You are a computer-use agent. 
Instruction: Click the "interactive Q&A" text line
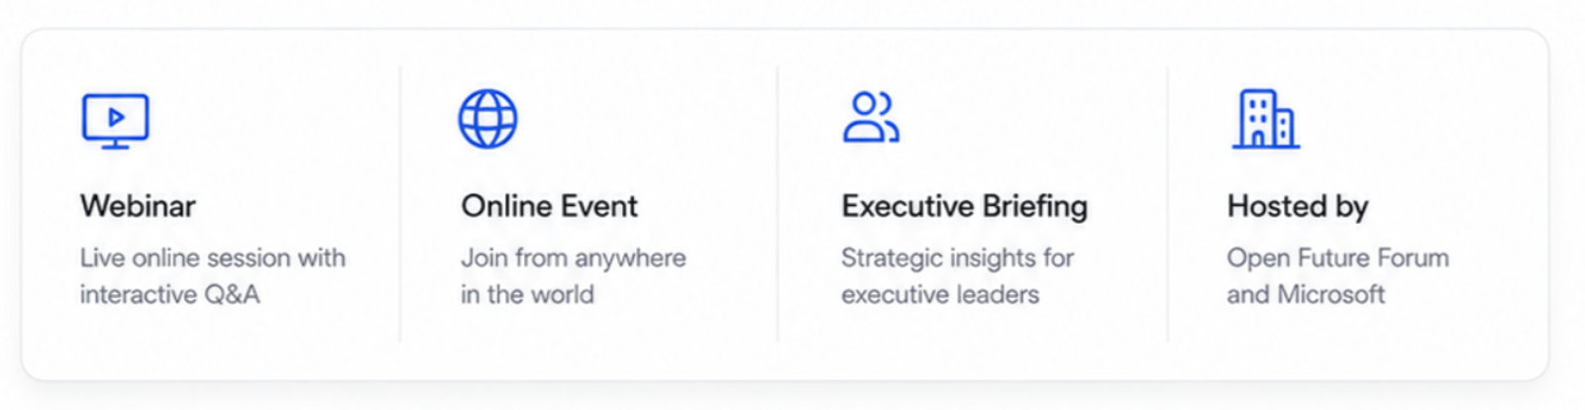click(x=169, y=294)
